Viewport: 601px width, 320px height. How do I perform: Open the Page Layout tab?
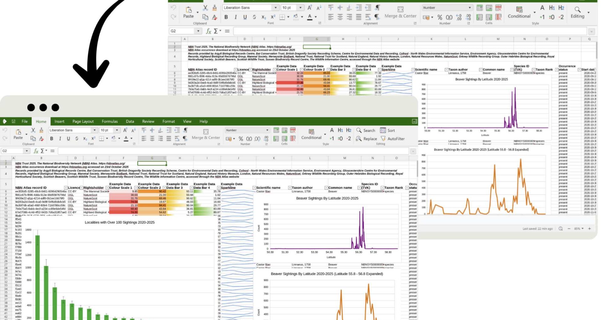83,121
